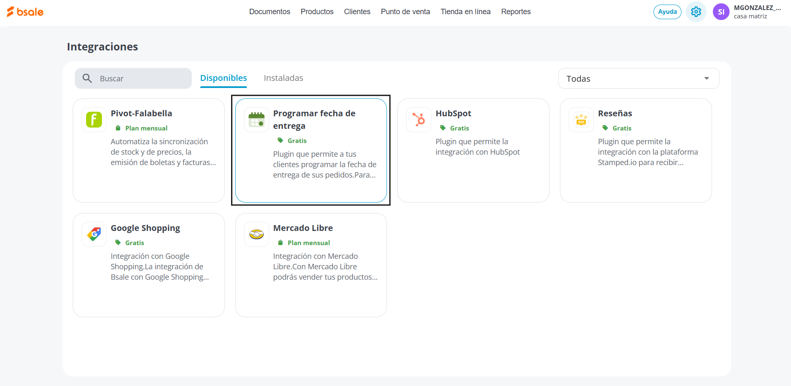
Task: Click the Reseñas stars icon
Action: [581, 120]
